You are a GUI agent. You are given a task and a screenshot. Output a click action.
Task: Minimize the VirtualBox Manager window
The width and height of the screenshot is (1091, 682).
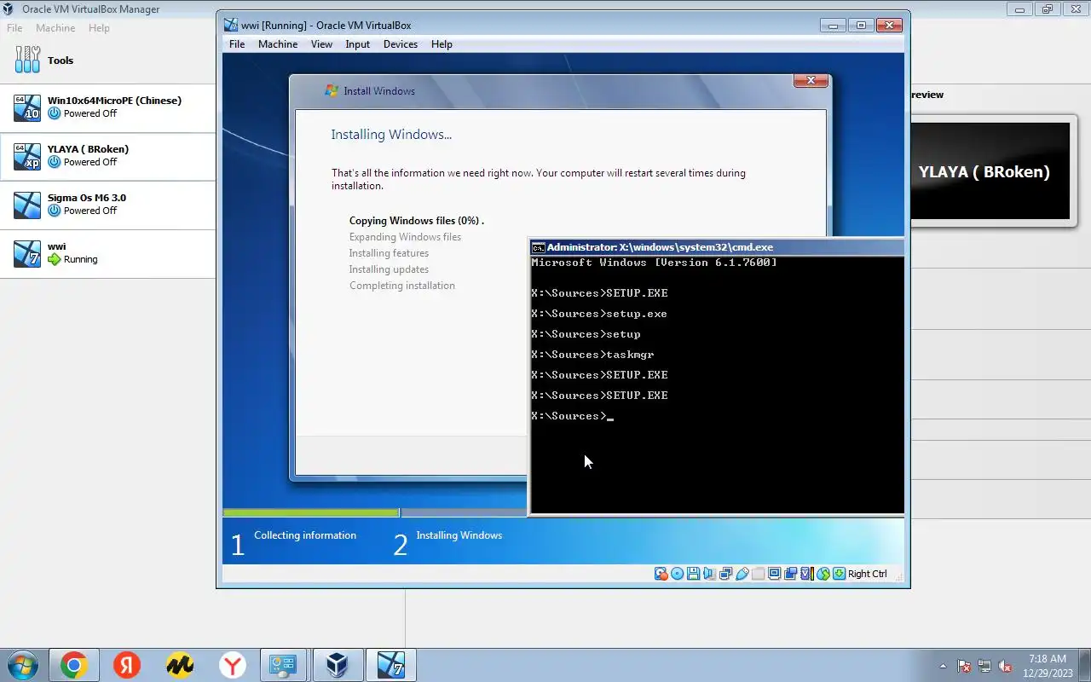(1019, 9)
